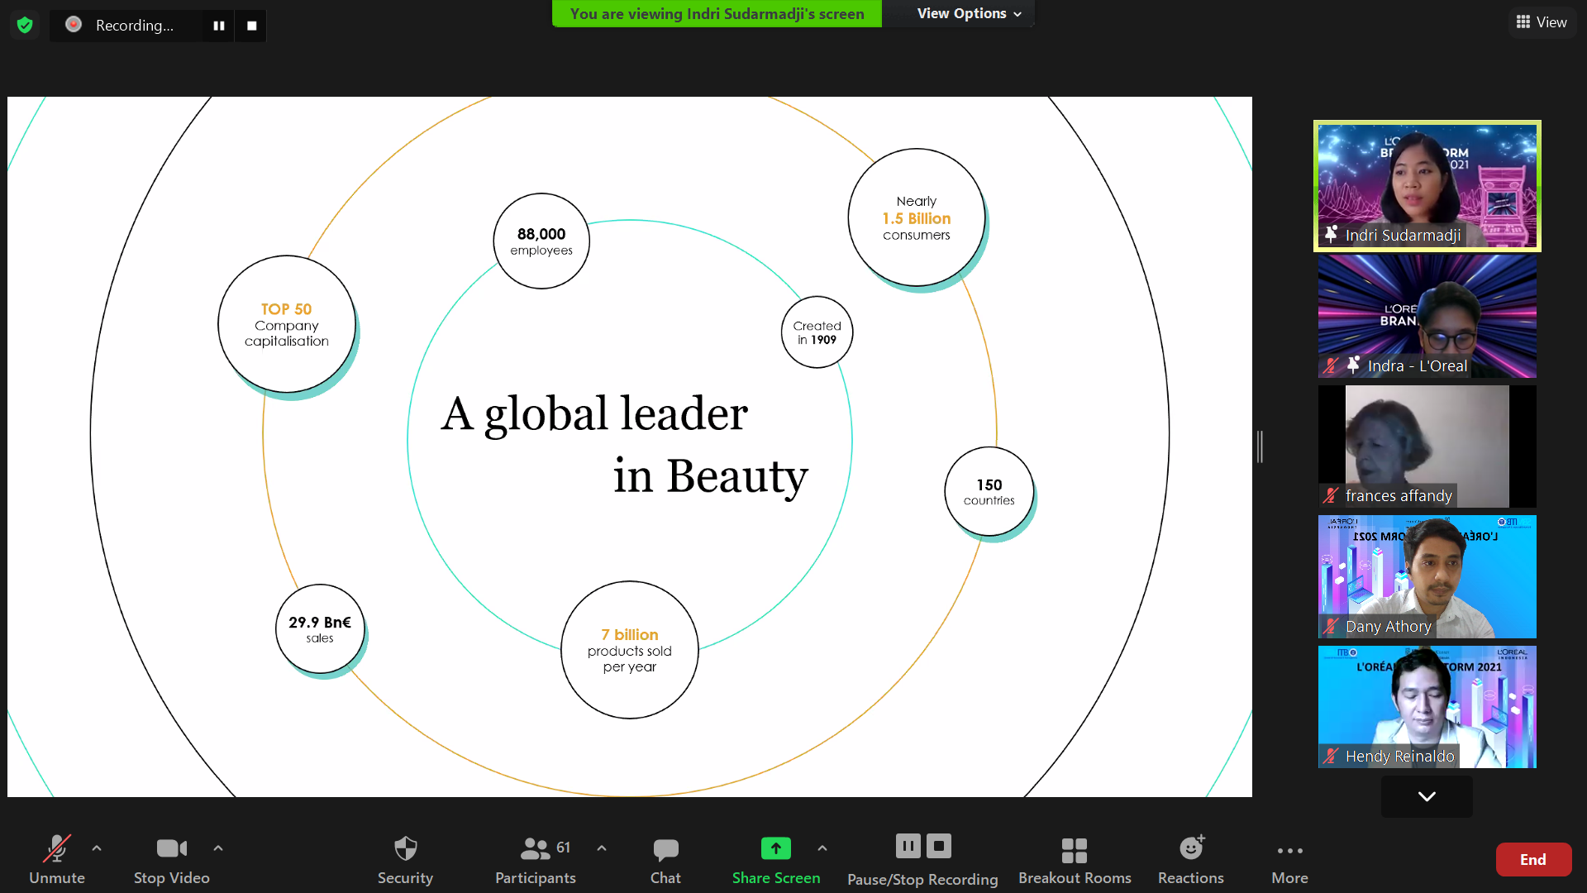Click the 'Nearly 1.5 Billion consumers' circle
1587x893 pixels.
(x=917, y=217)
